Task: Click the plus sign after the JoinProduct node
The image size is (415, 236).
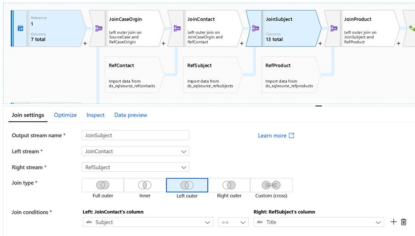Action: (x=398, y=44)
